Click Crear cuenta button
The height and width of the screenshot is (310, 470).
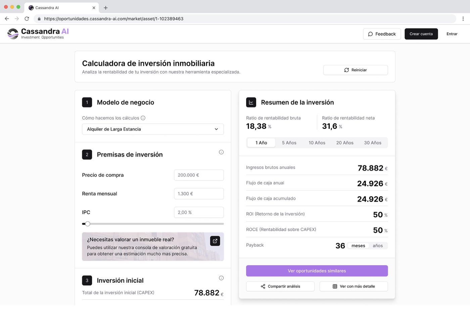421,34
